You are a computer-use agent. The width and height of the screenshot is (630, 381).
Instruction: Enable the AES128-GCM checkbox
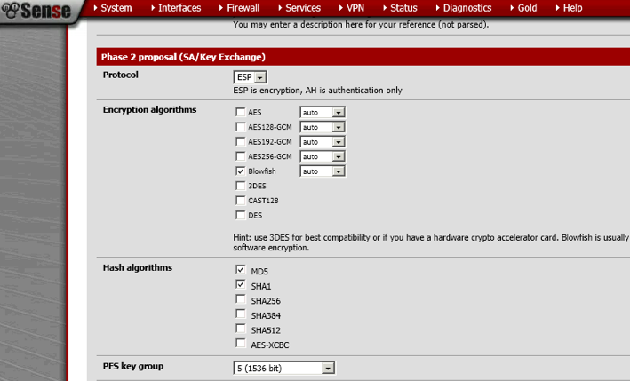click(x=240, y=127)
